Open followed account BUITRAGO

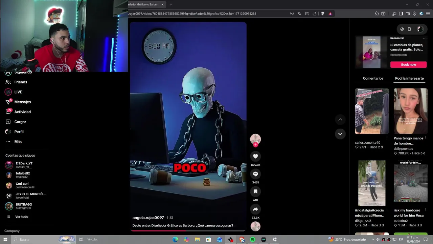[24, 206]
